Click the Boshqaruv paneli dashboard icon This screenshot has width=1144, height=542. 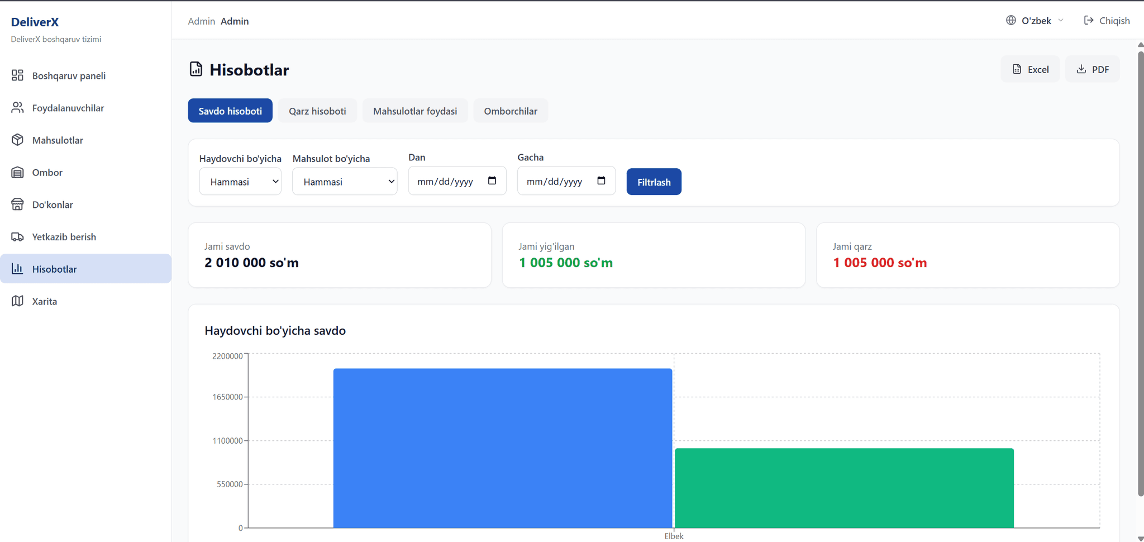[x=17, y=75]
